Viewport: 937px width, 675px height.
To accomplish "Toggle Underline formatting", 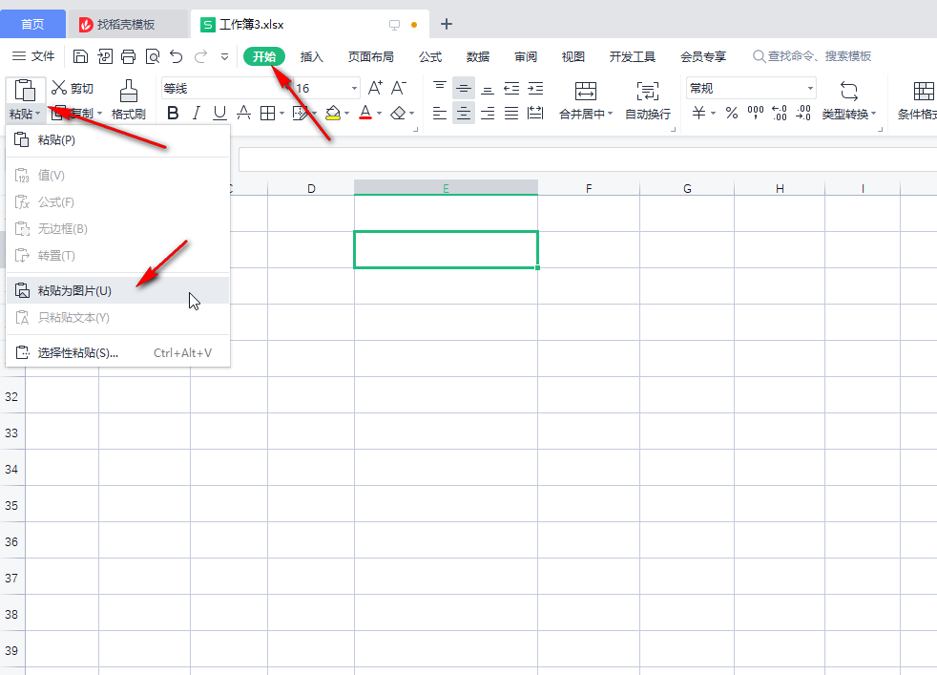I will pos(219,114).
